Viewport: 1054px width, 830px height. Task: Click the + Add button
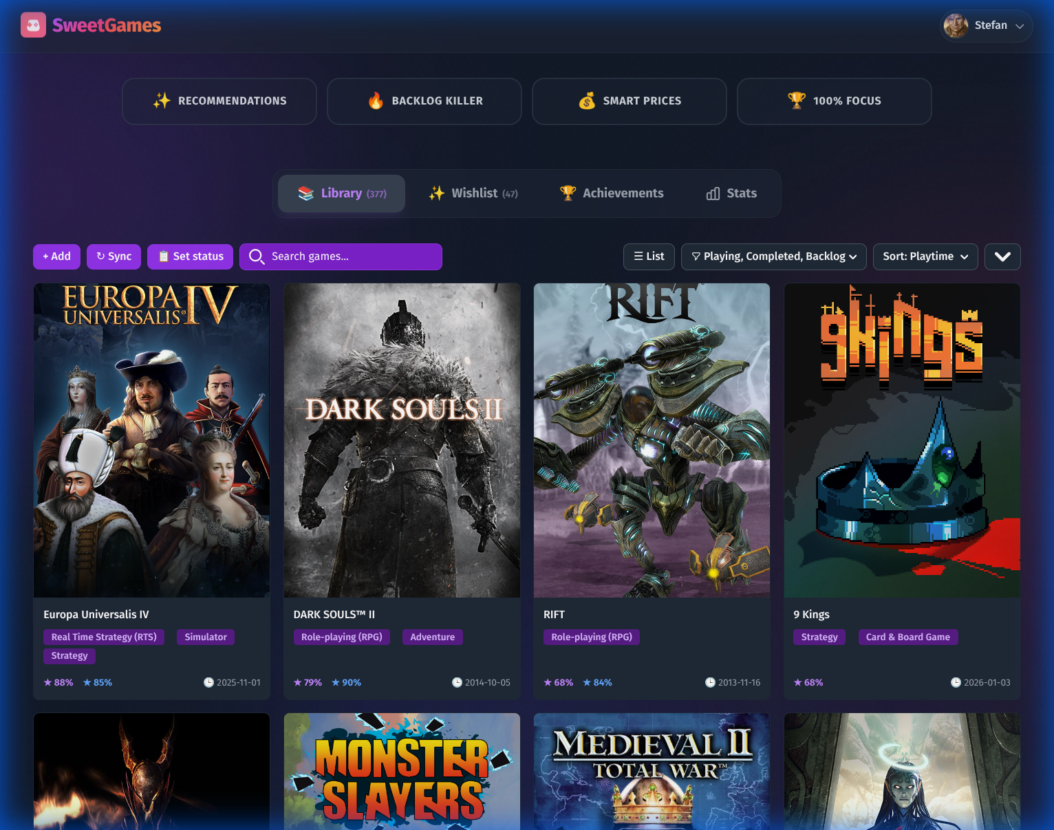click(56, 256)
